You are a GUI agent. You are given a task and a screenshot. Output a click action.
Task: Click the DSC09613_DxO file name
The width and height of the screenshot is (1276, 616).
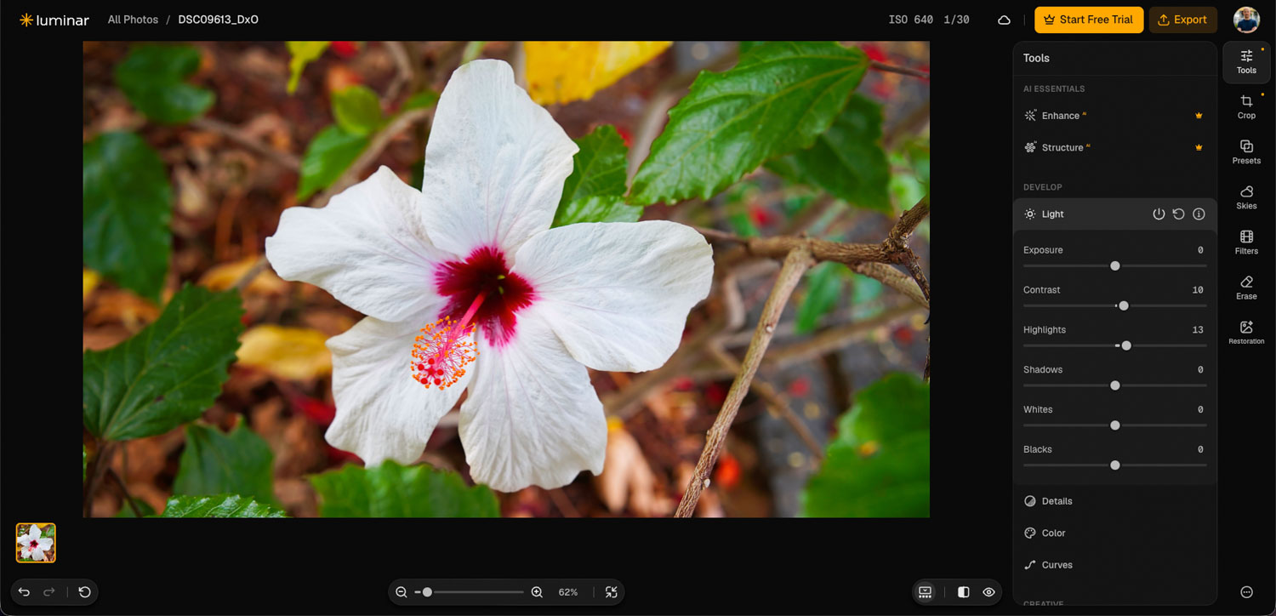tap(219, 20)
